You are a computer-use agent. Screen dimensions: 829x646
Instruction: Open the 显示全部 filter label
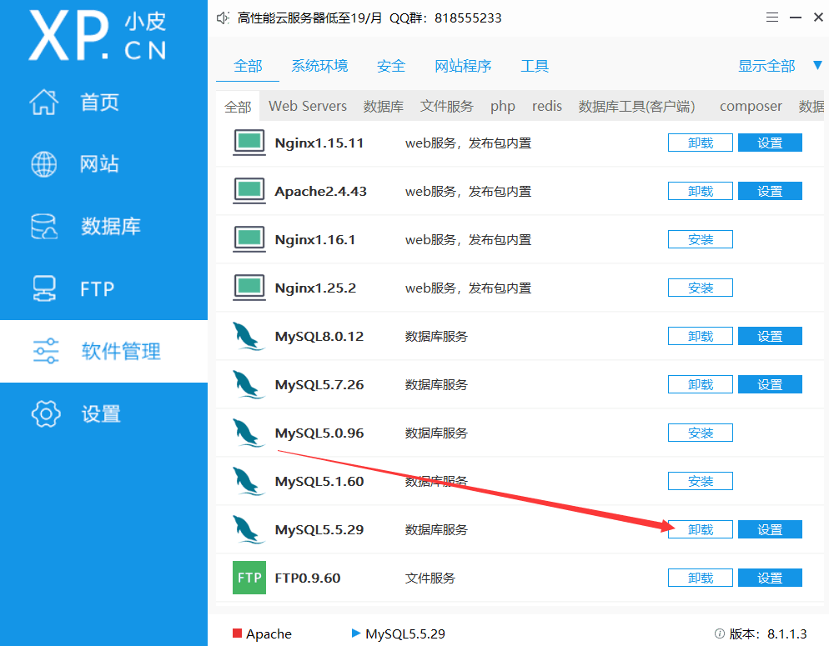pos(766,66)
